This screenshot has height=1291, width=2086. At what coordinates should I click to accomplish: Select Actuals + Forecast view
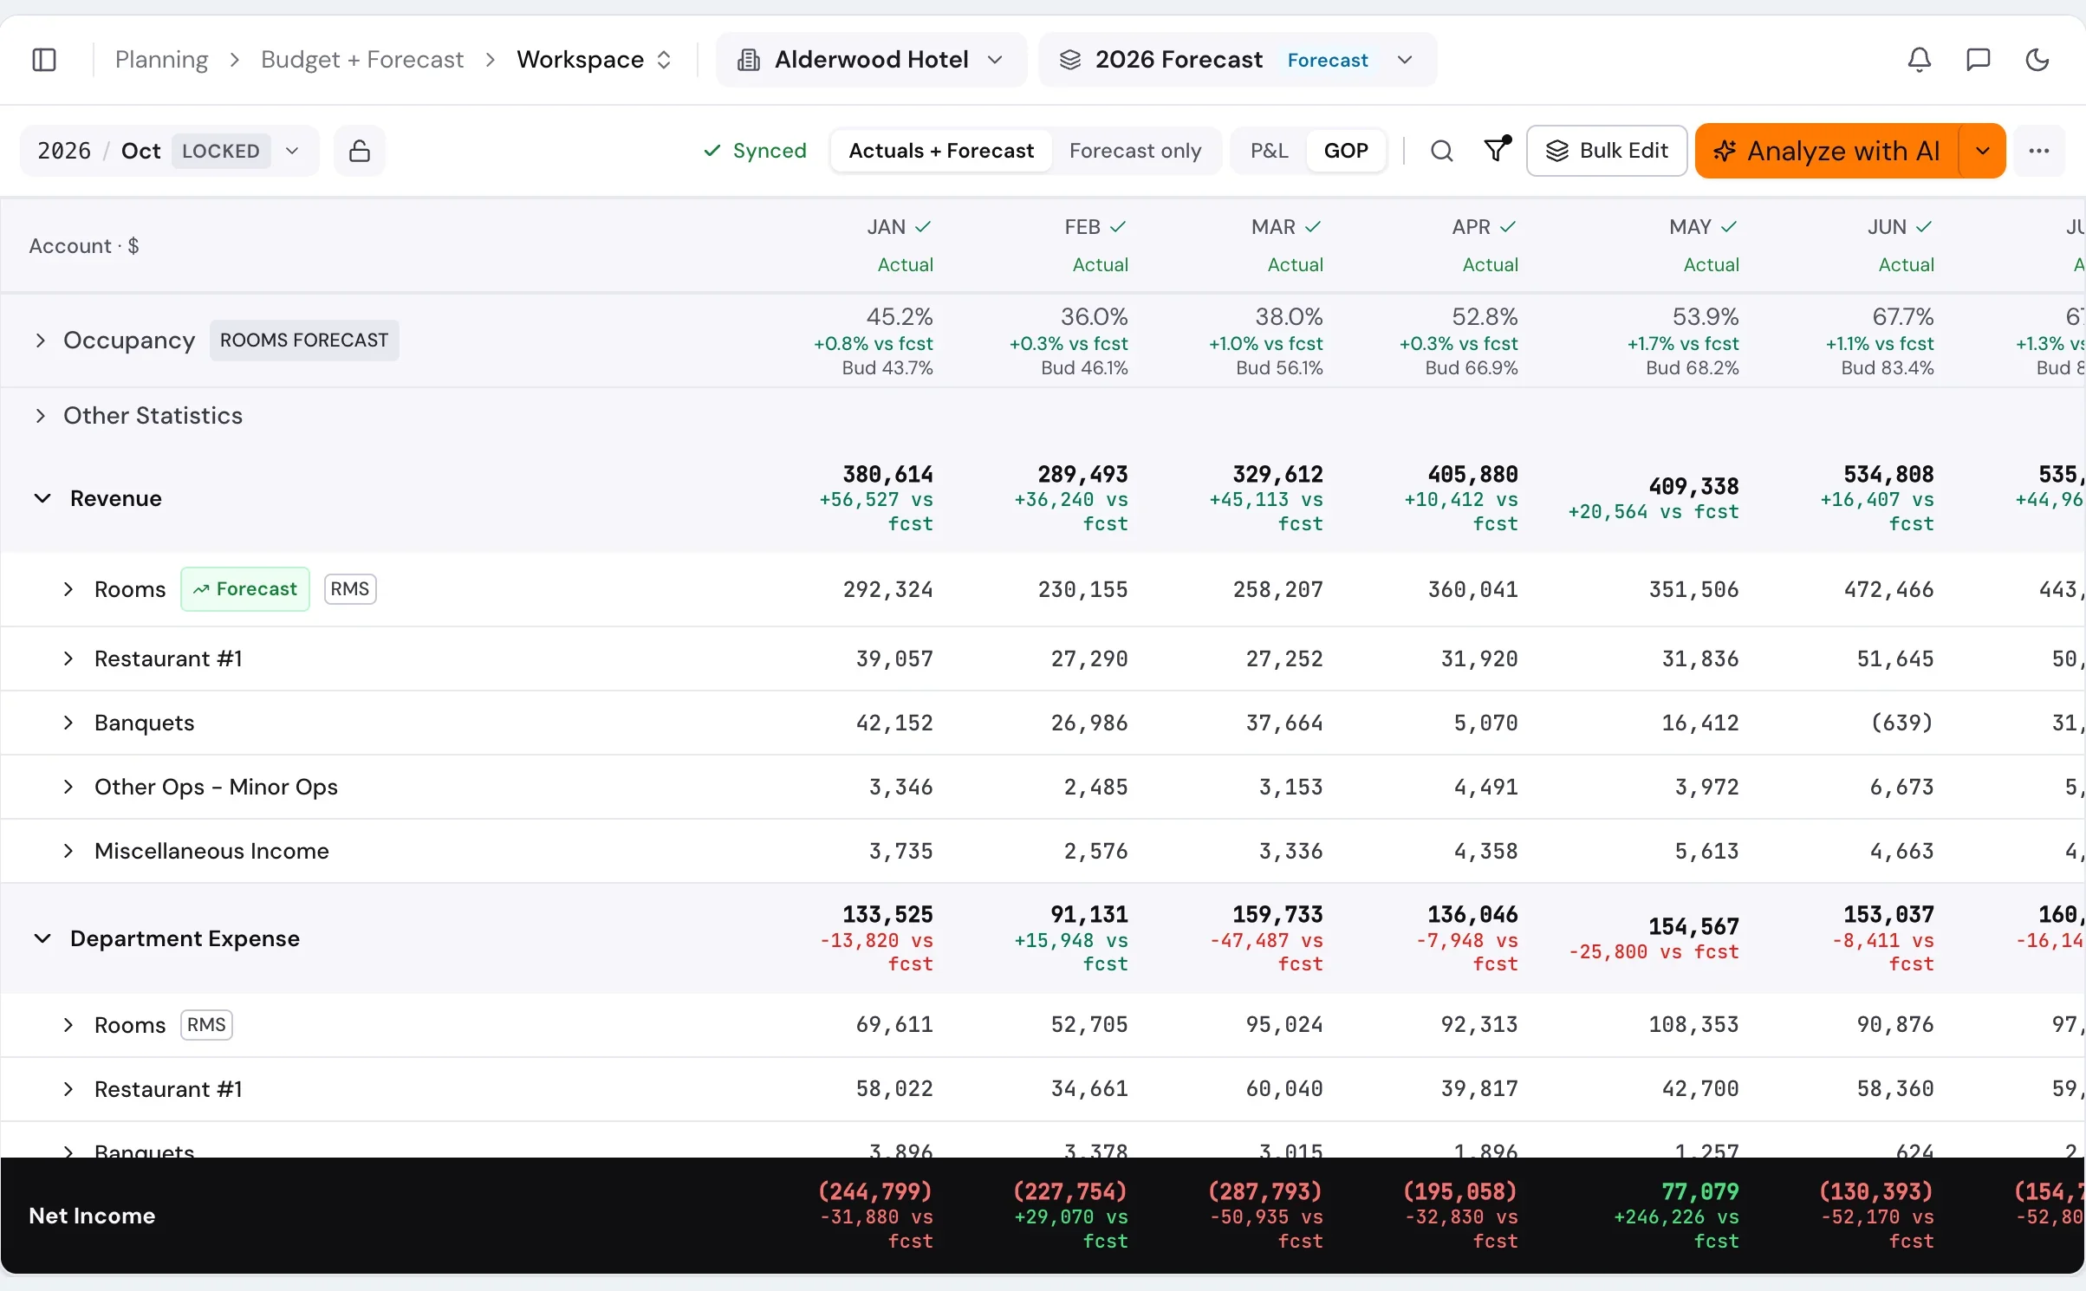pyautogui.click(x=941, y=151)
